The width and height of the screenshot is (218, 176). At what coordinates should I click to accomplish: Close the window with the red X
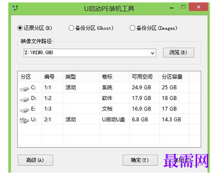[x=199, y=7]
